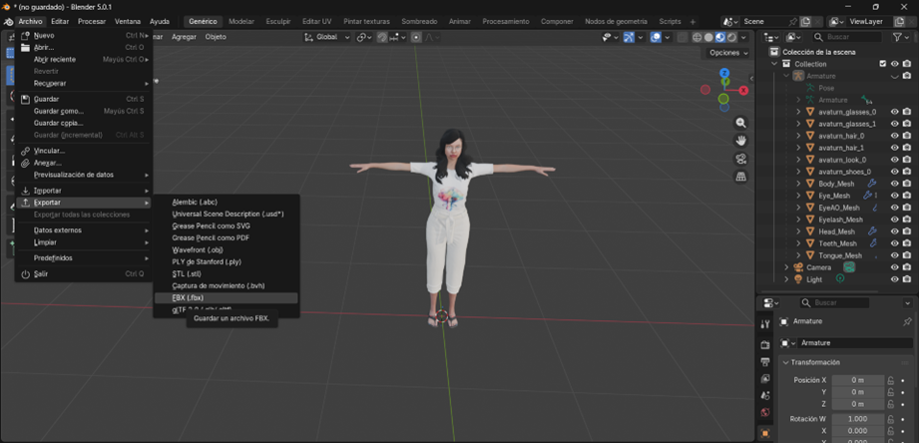Select wireframe viewport shading
Image resolution: width=919 pixels, height=443 pixels.
click(x=696, y=38)
